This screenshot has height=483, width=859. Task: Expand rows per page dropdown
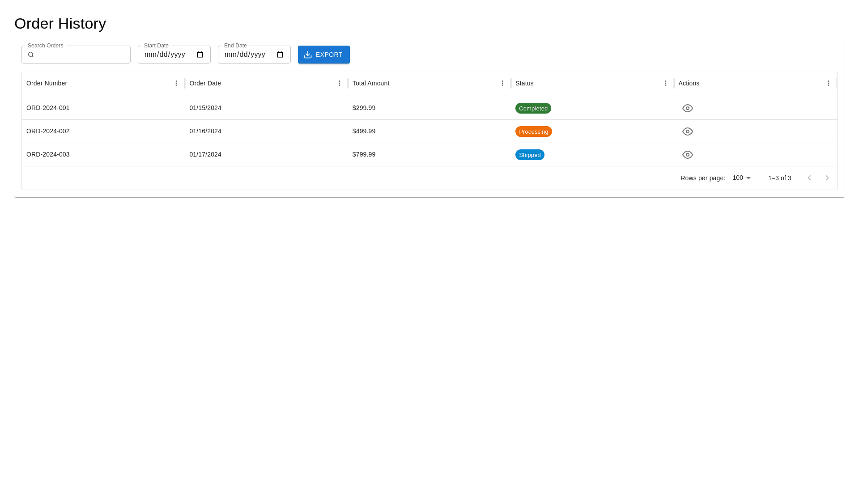pos(742,178)
